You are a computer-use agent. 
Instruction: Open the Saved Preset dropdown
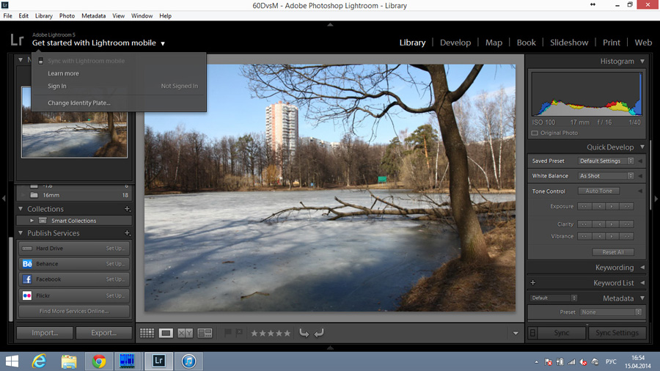click(605, 161)
